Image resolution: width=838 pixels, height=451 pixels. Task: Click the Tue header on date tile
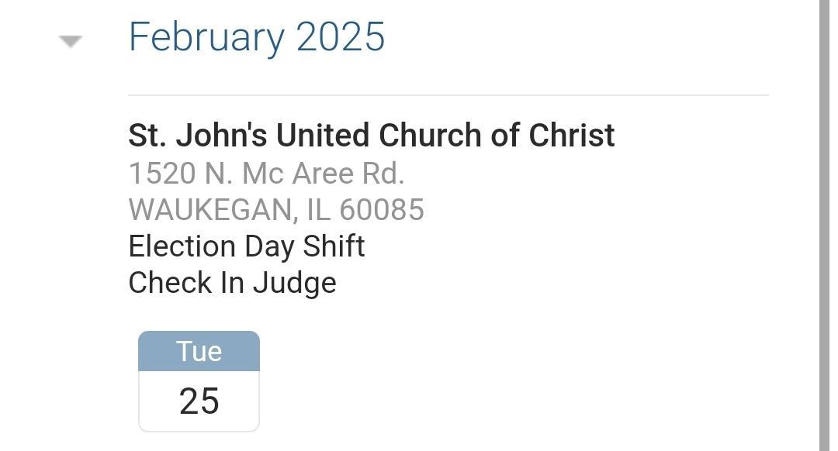199,351
